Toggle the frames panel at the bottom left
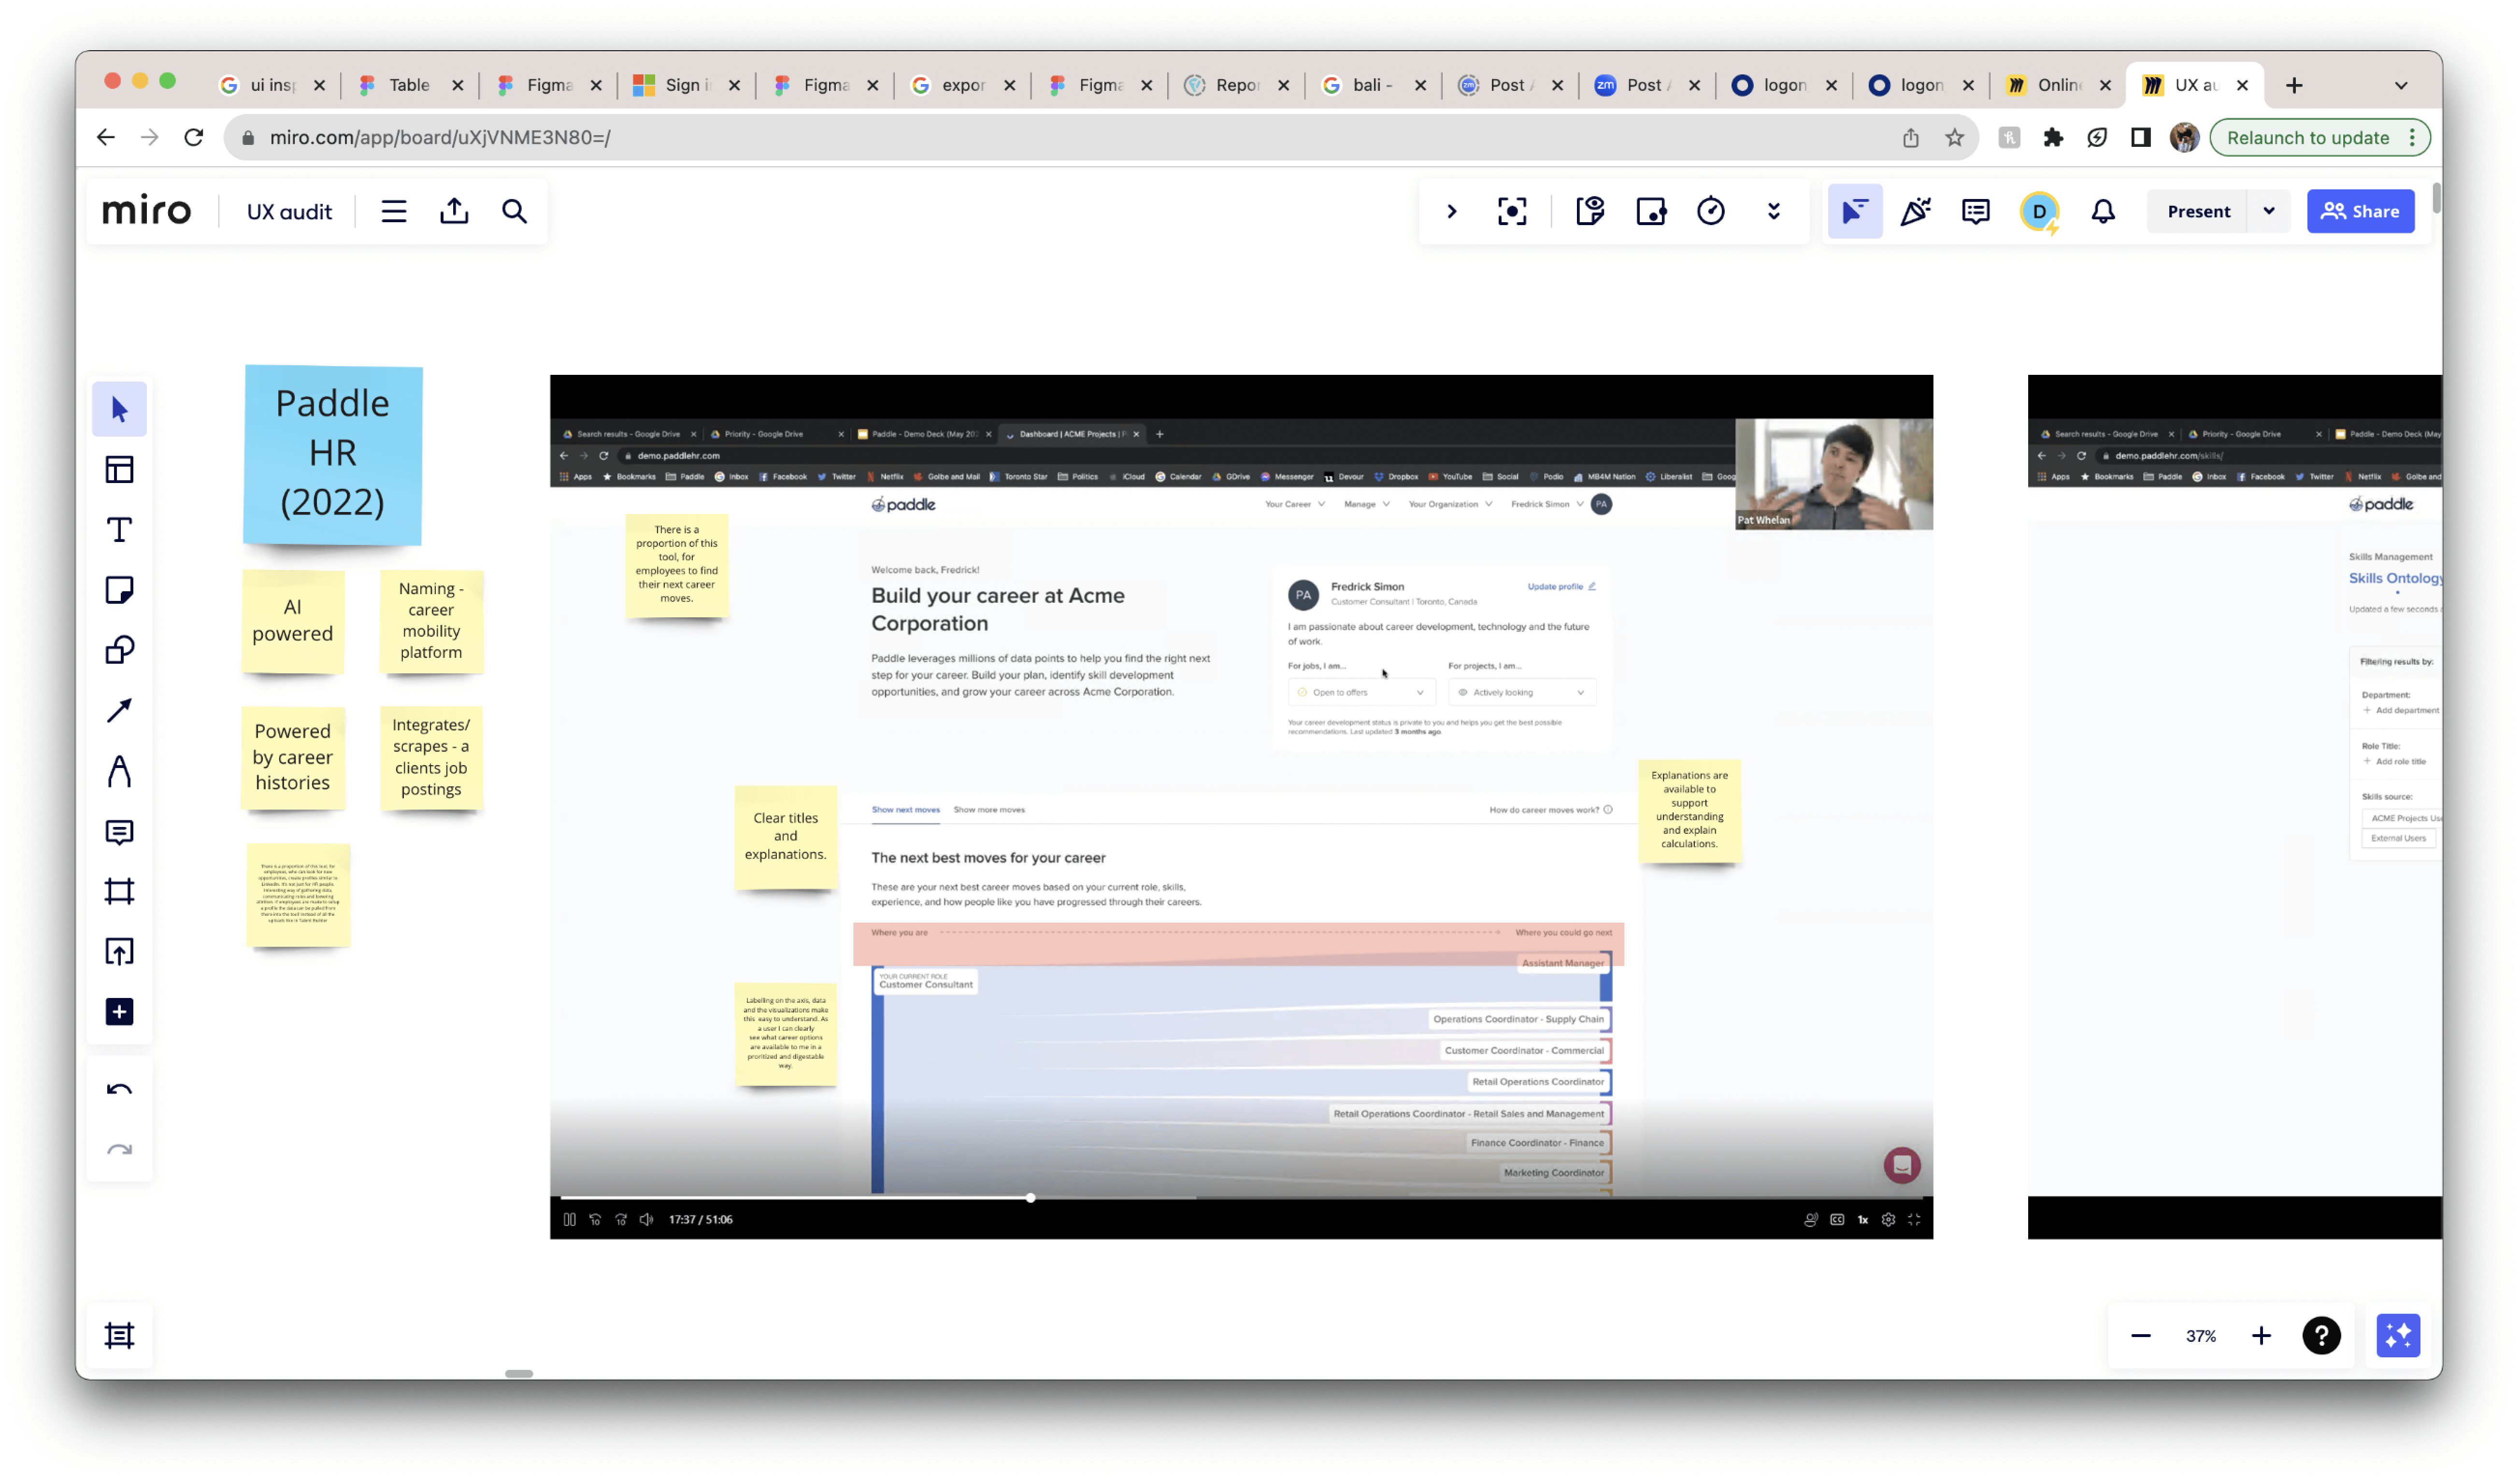The width and height of the screenshot is (2520, 1481). point(119,1336)
